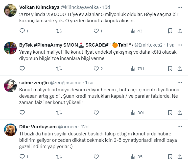Open more options on saime zengin's tweet
The height and width of the screenshot is (163, 189).
click(180, 83)
